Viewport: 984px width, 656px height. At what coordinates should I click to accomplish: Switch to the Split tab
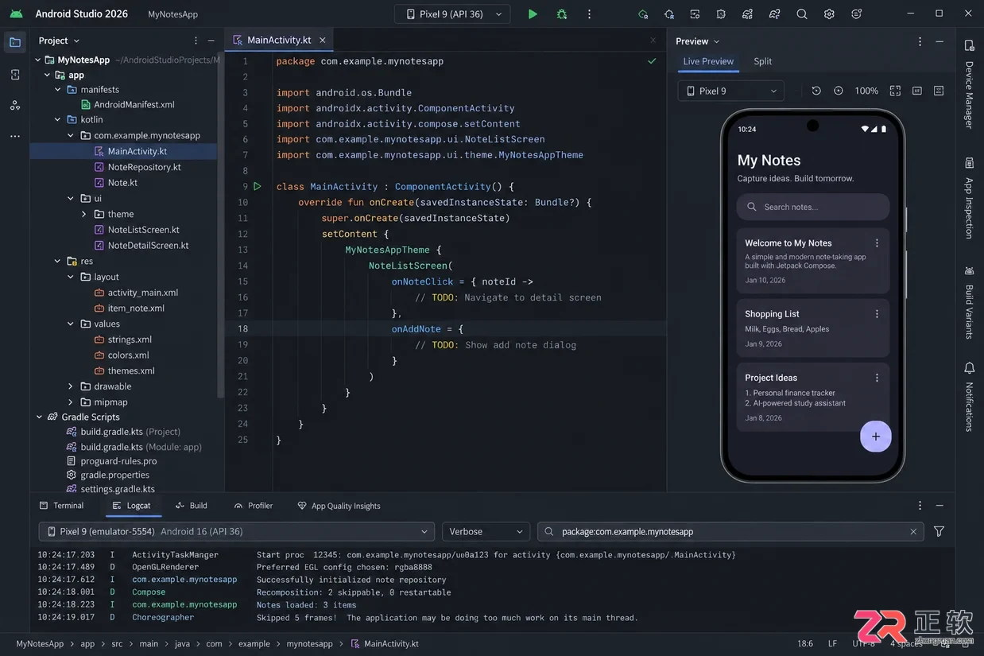pos(762,61)
